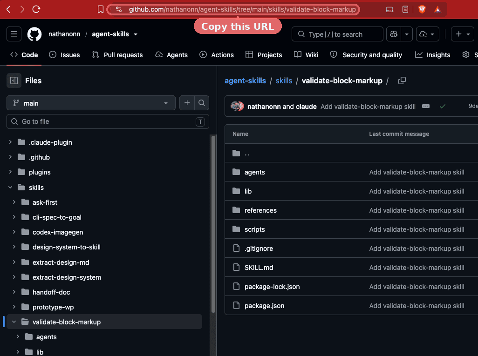Click agent-skills breadcrumb link
The width and height of the screenshot is (478, 356).
click(245, 81)
